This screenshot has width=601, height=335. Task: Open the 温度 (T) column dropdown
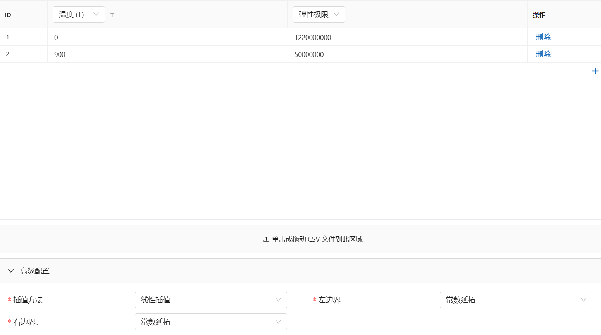79,15
